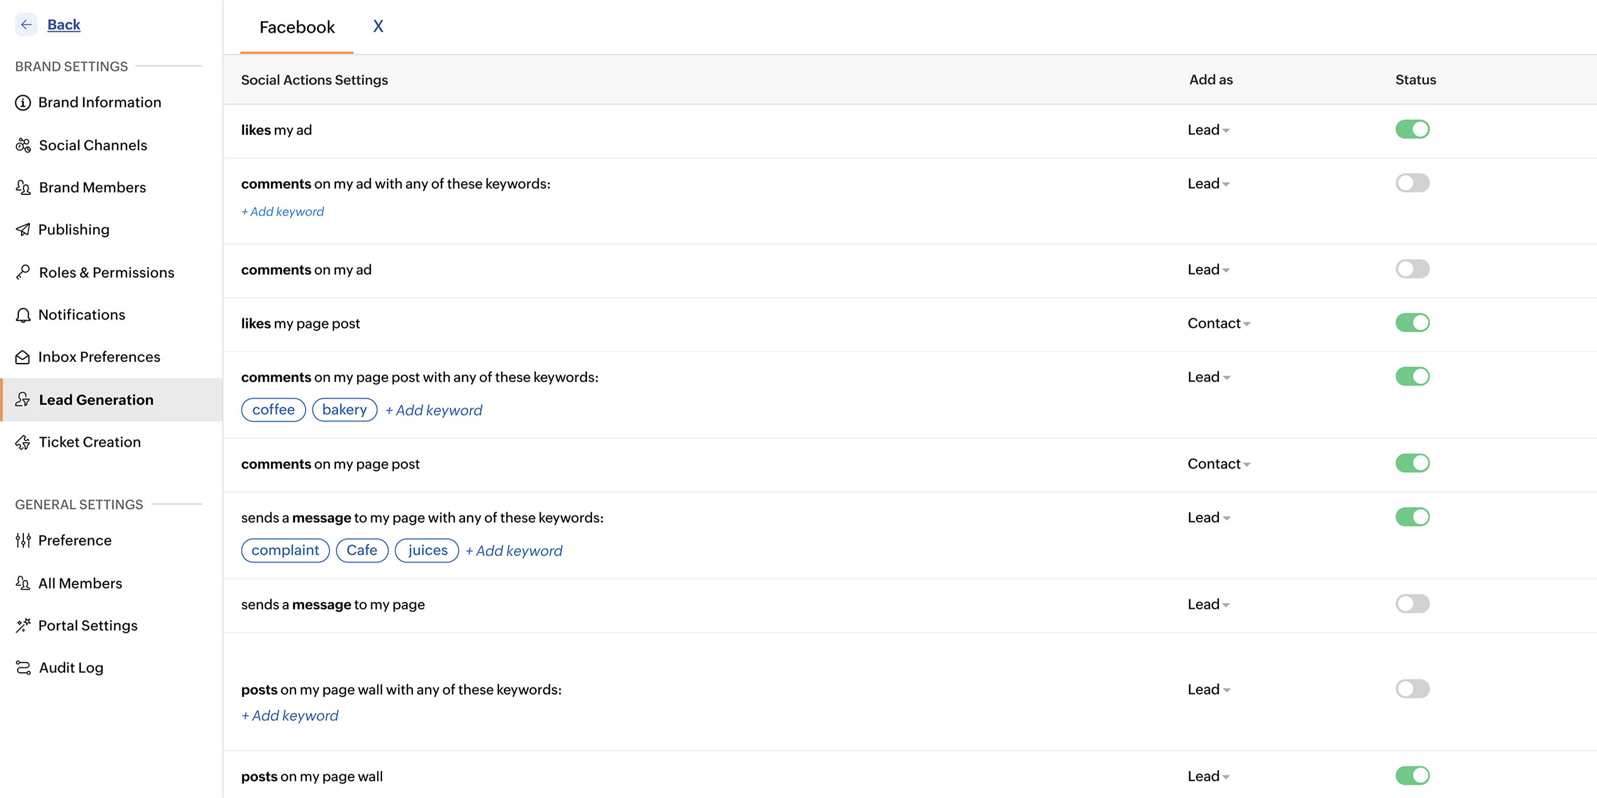Click the Roles & Permissions key icon
The image size is (1597, 798).
(x=23, y=272)
